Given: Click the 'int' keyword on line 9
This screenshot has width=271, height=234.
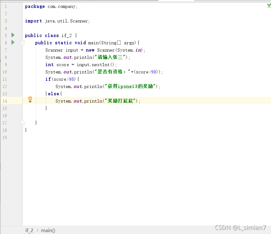Looking at the screenshot, I should (50, 65).
